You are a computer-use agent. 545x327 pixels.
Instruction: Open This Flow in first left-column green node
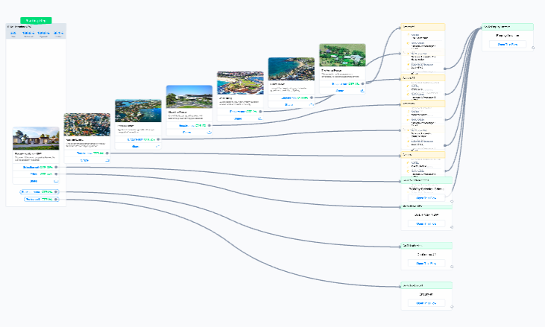(426, 198)
